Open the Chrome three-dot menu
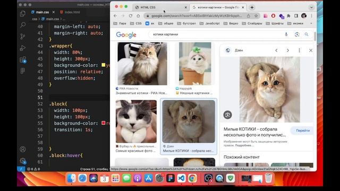Screen dimensions: 340x191 311,16
